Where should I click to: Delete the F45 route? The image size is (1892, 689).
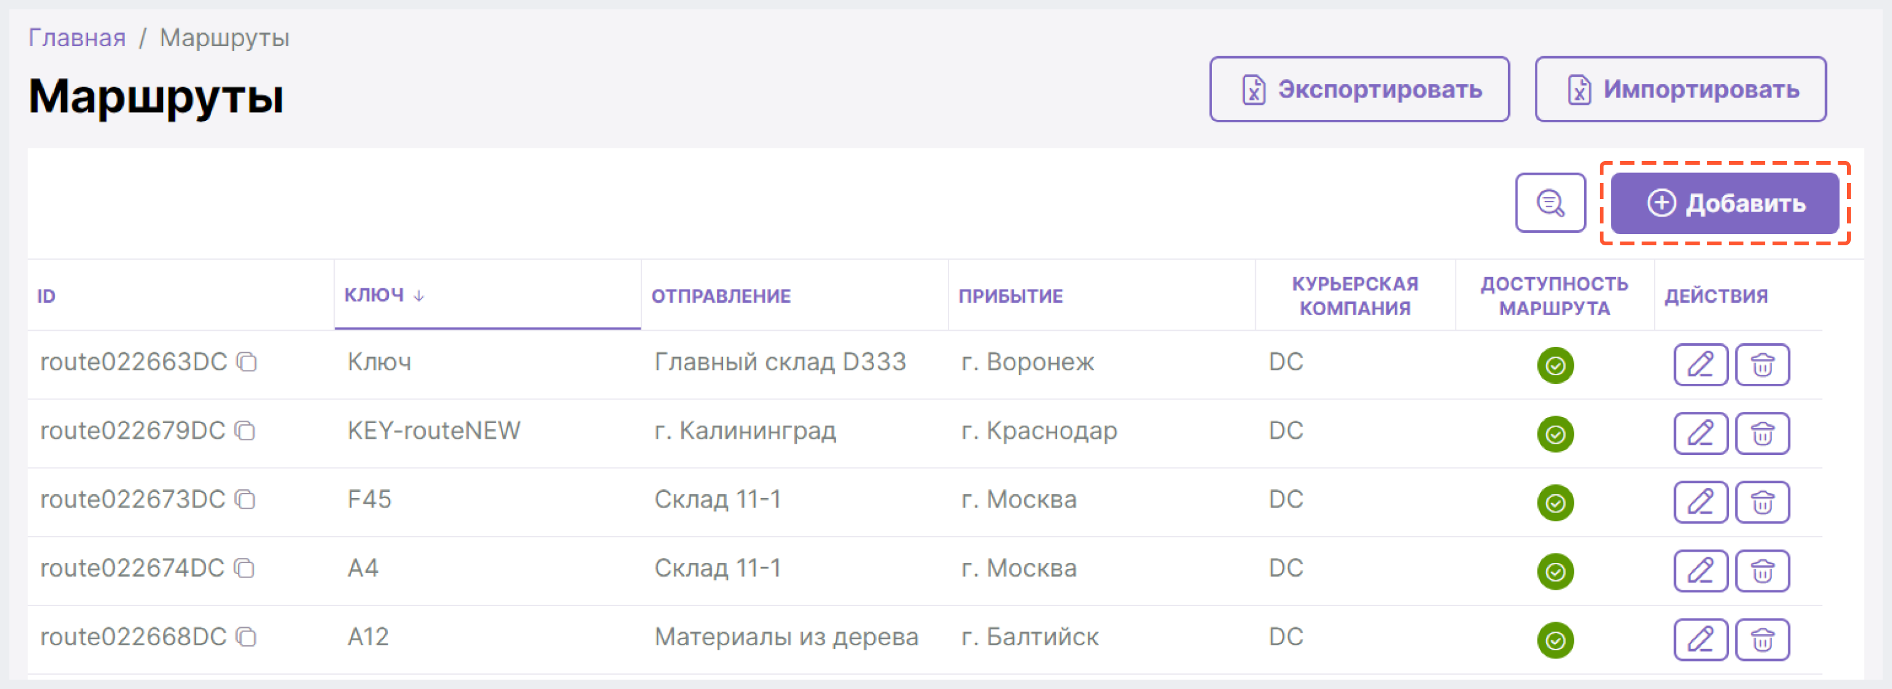[x=1762, y=502]
